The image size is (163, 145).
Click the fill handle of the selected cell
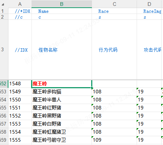(x=92, y=88)
